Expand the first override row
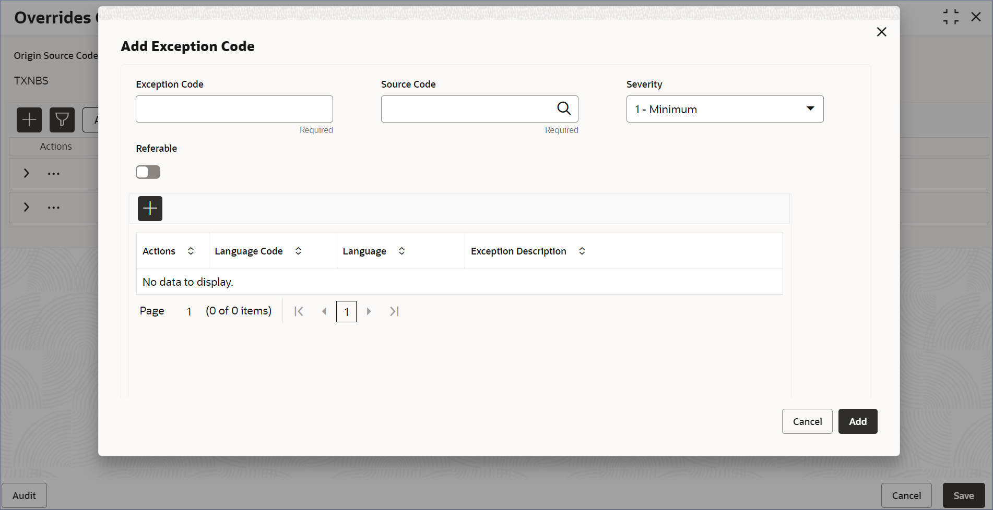993x510 pixels. [x=27, y=173]
